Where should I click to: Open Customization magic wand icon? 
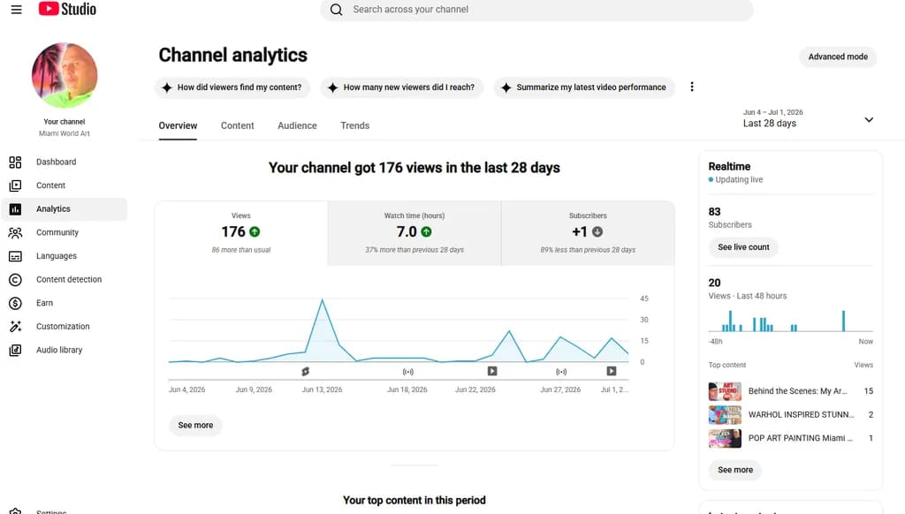pos(16,327)
